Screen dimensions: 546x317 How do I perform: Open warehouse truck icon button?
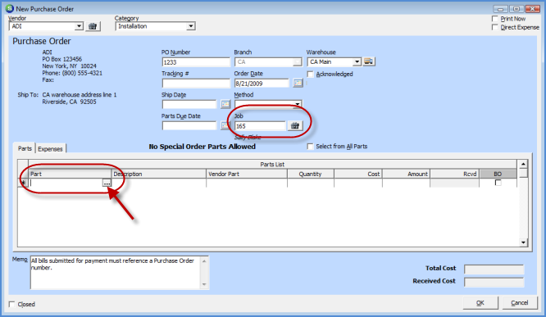click(369, 61)
